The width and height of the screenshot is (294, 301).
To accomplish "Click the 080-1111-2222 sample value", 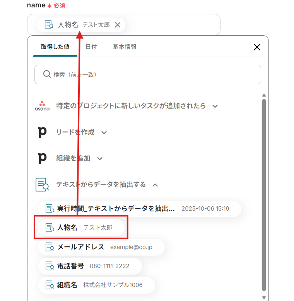I will (109, 266).
